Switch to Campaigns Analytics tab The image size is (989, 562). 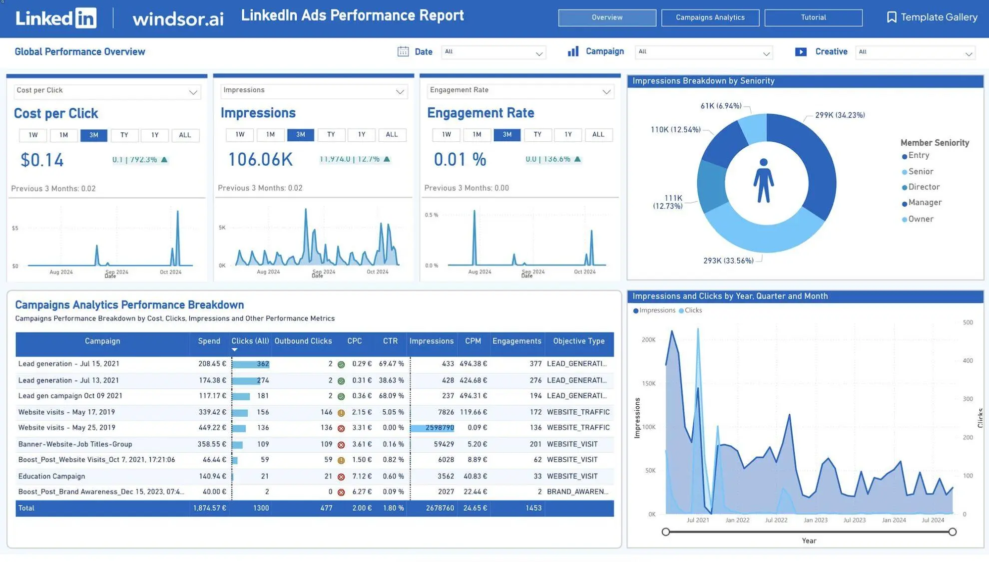point(710,17)
